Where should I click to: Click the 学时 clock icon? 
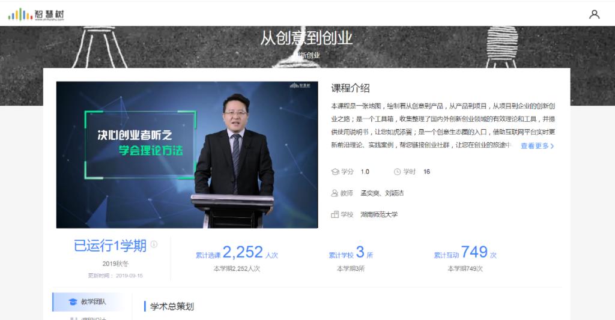[x=398, y=172]
